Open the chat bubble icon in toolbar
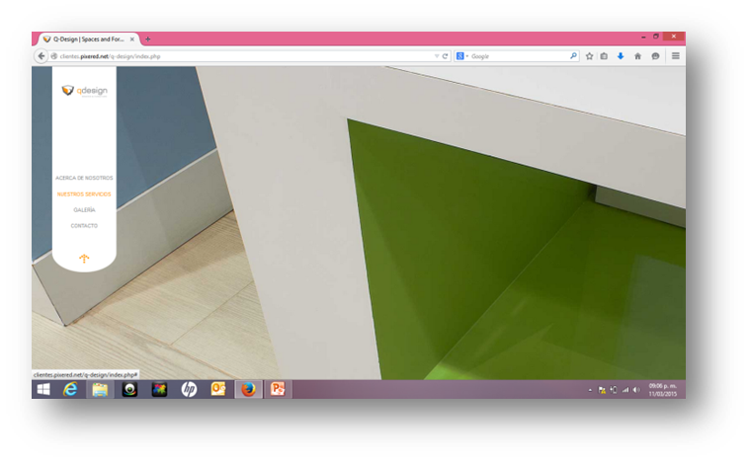The height and width of the screenshot is (463, 750). pyautogui.click(x=655, y=56)
